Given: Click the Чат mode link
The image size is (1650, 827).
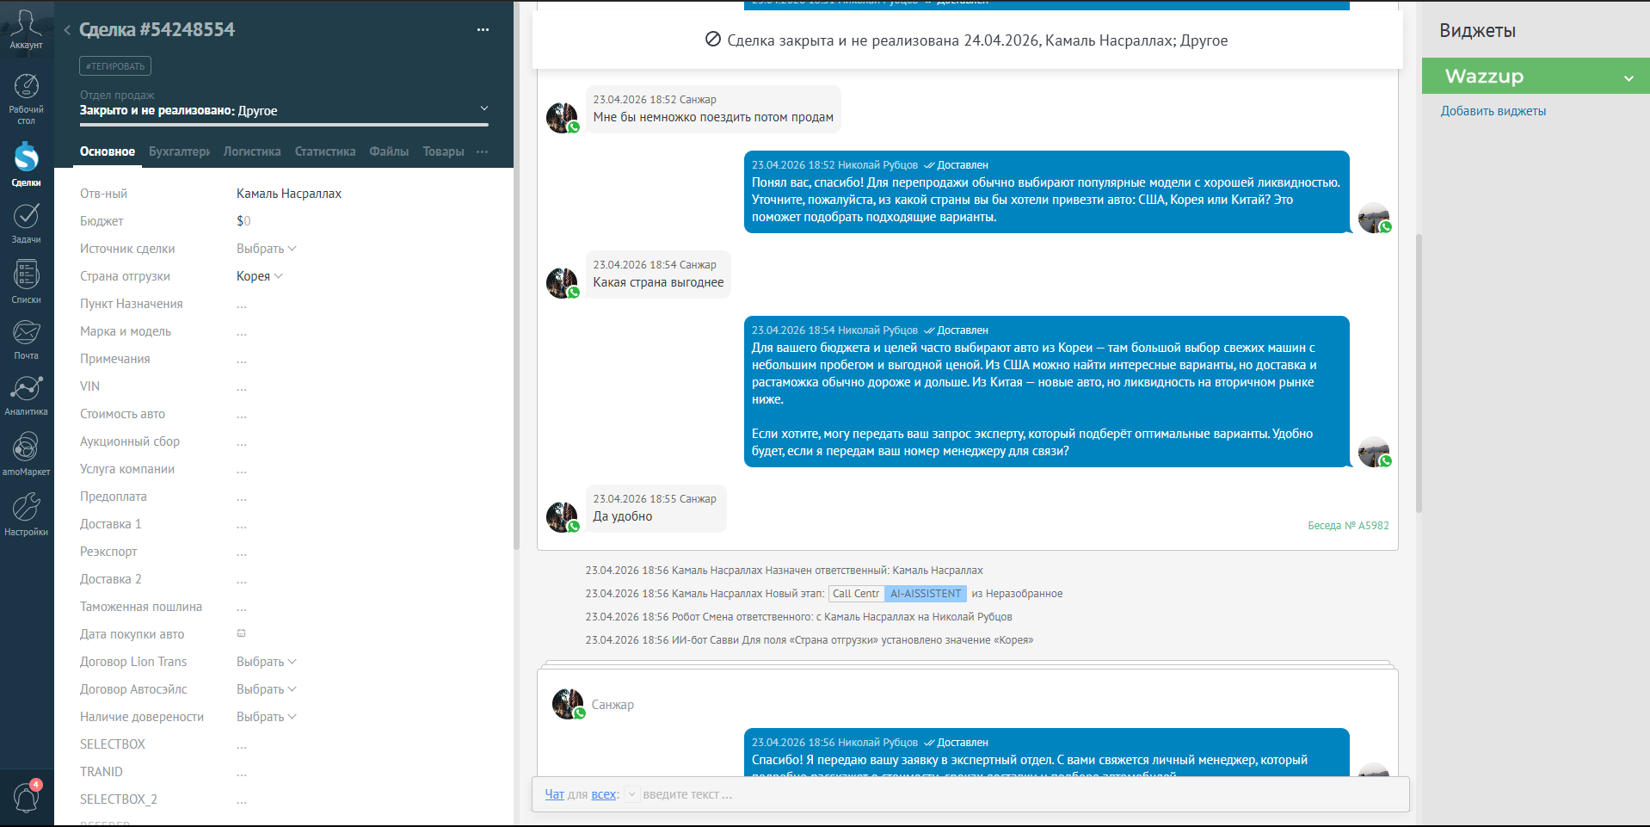Looking at the screenshot, I should pyautogui.click(x=554, y=794).
